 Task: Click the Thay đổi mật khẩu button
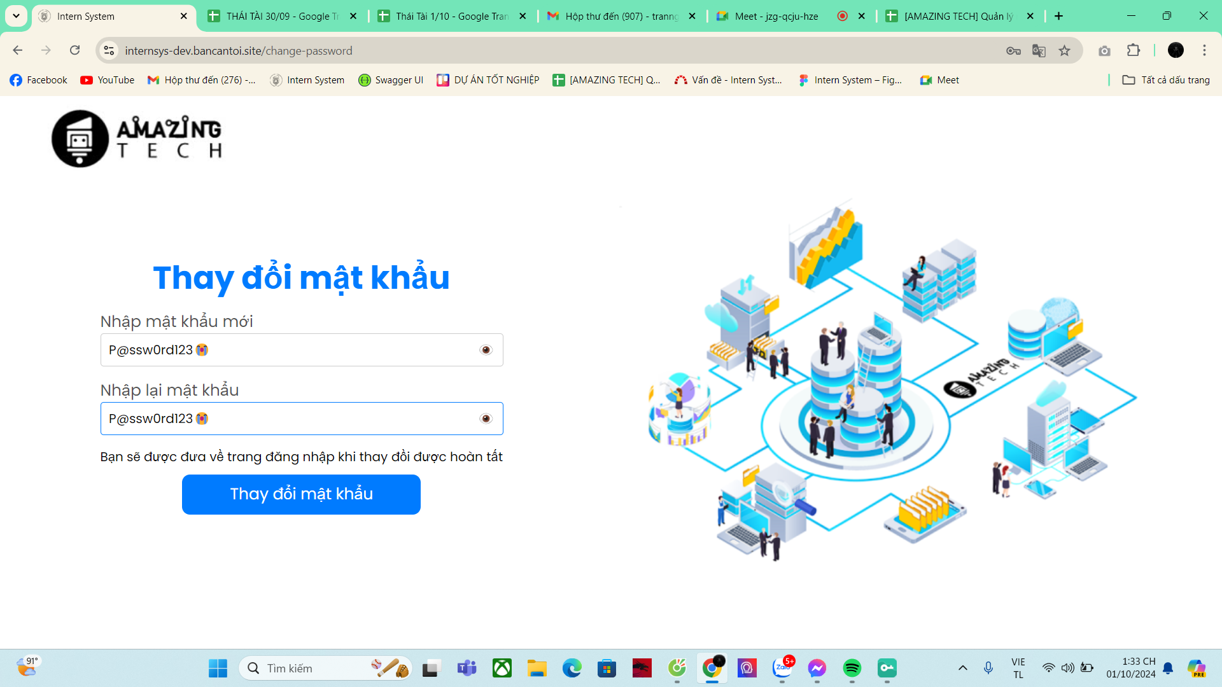point(301,494)
